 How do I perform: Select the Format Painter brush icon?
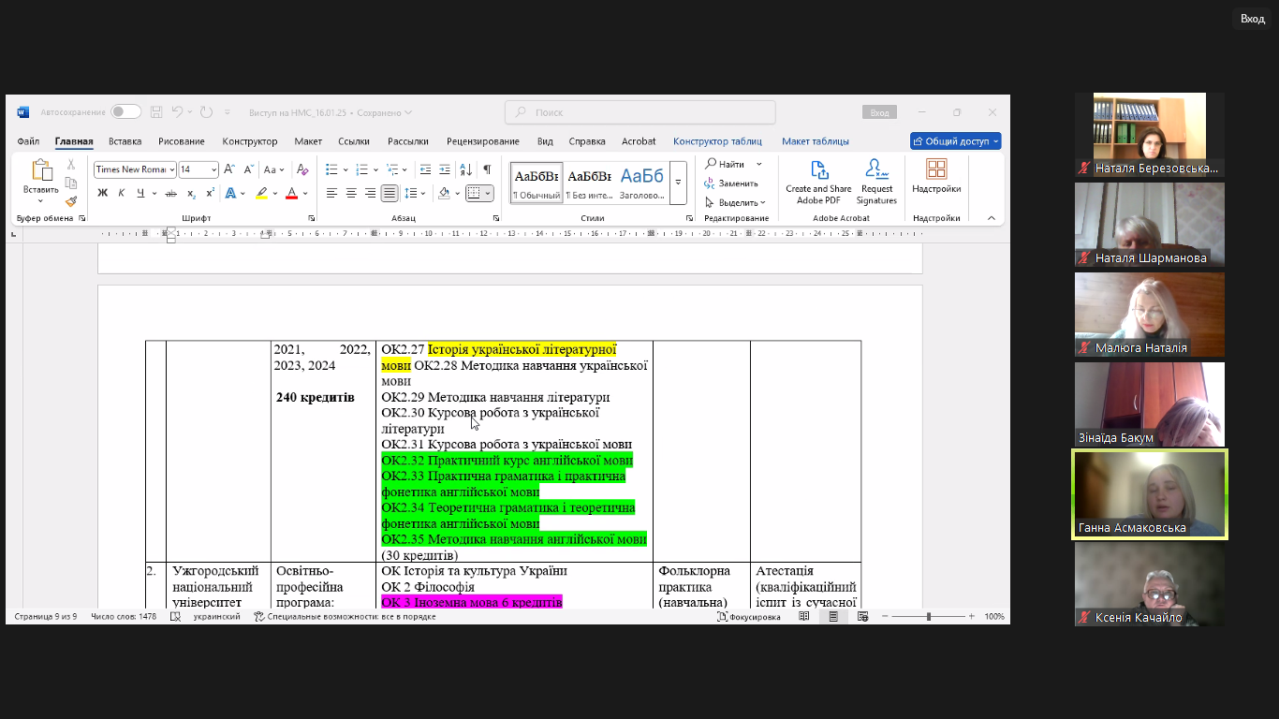click(x=71, y=200)
